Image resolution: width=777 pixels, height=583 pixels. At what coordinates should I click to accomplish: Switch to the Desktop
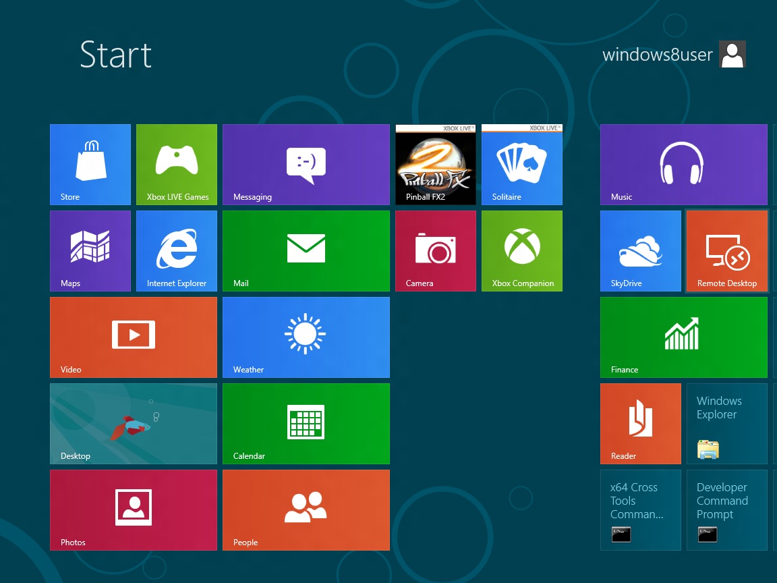pyautogui.click(x=133, y=423)
